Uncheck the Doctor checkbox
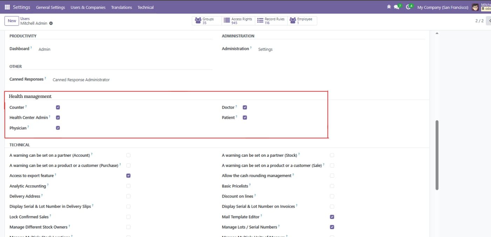The width and height of the screenshot is (491, 237). pyautogui.click(x=245, y=107)
